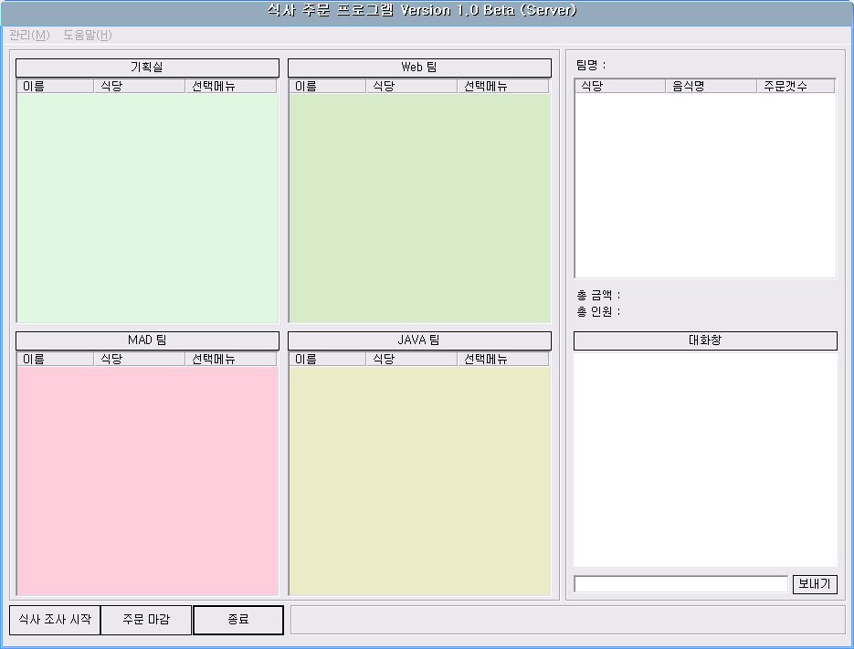
Task: Click the 대화창 header button
Action: 705,340
